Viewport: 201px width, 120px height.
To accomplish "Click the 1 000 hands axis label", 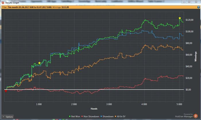I will [x=39, y=104].
